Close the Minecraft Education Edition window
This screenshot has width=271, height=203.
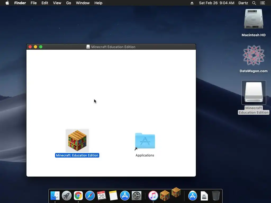coord(30,47)
